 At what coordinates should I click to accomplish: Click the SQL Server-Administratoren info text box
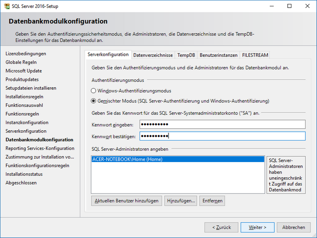(286, 175)
